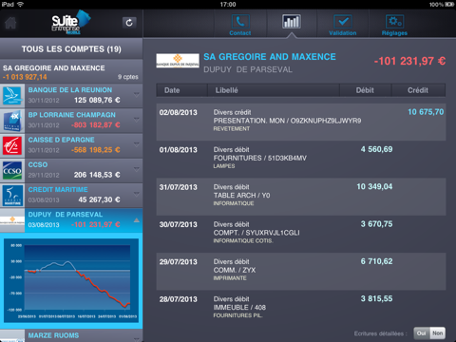
Task: Set Ecritures détaillées to Oui
Action: pyautogui.click(x=422, y=333)
